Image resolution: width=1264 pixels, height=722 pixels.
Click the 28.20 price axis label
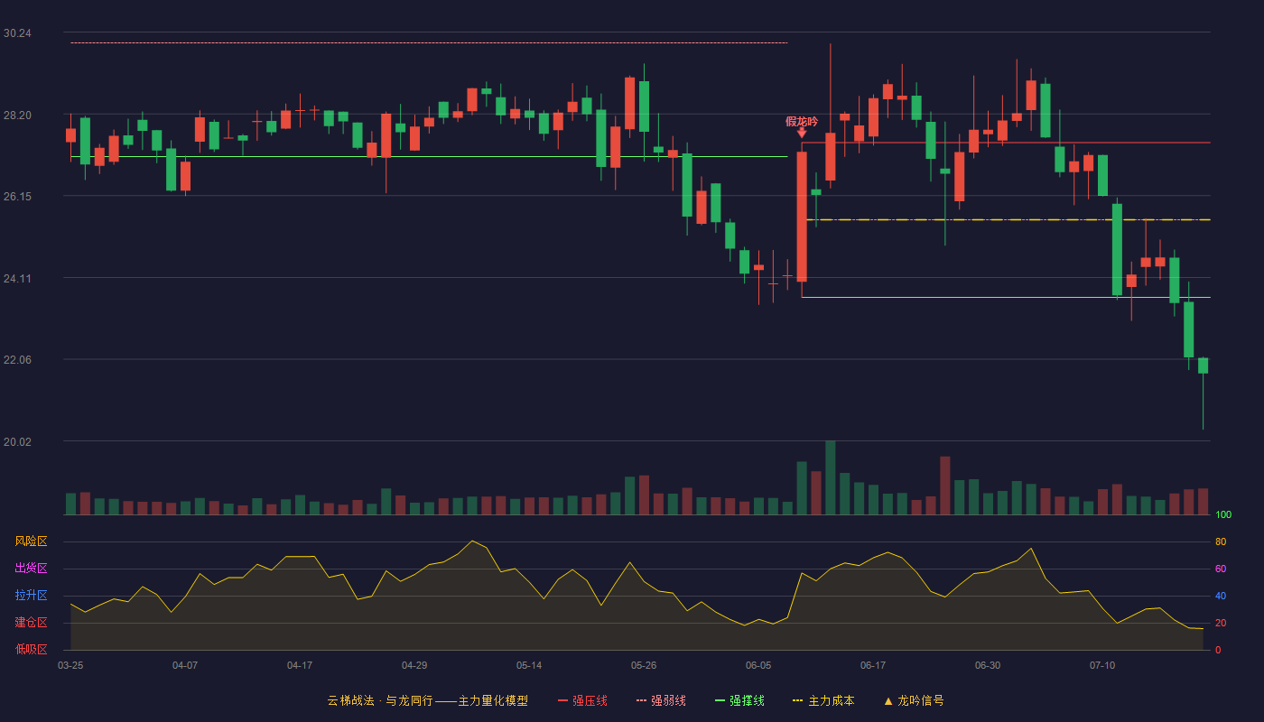[17, 116]
